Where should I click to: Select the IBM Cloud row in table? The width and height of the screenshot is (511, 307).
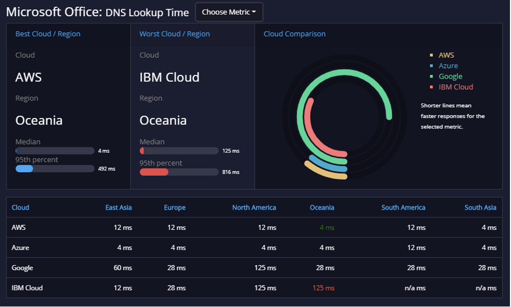[254, 288]
